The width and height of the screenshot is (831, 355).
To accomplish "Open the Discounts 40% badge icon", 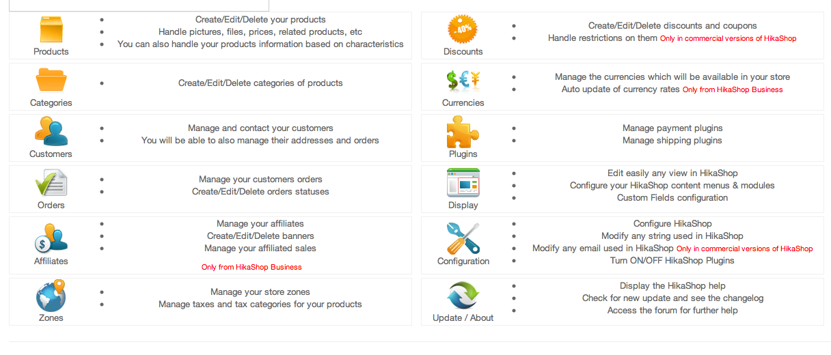I will pyautogui.click(x=463, y=29).
